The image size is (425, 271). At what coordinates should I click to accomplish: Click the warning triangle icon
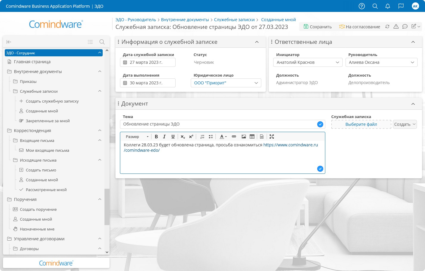tap(396, 27)
